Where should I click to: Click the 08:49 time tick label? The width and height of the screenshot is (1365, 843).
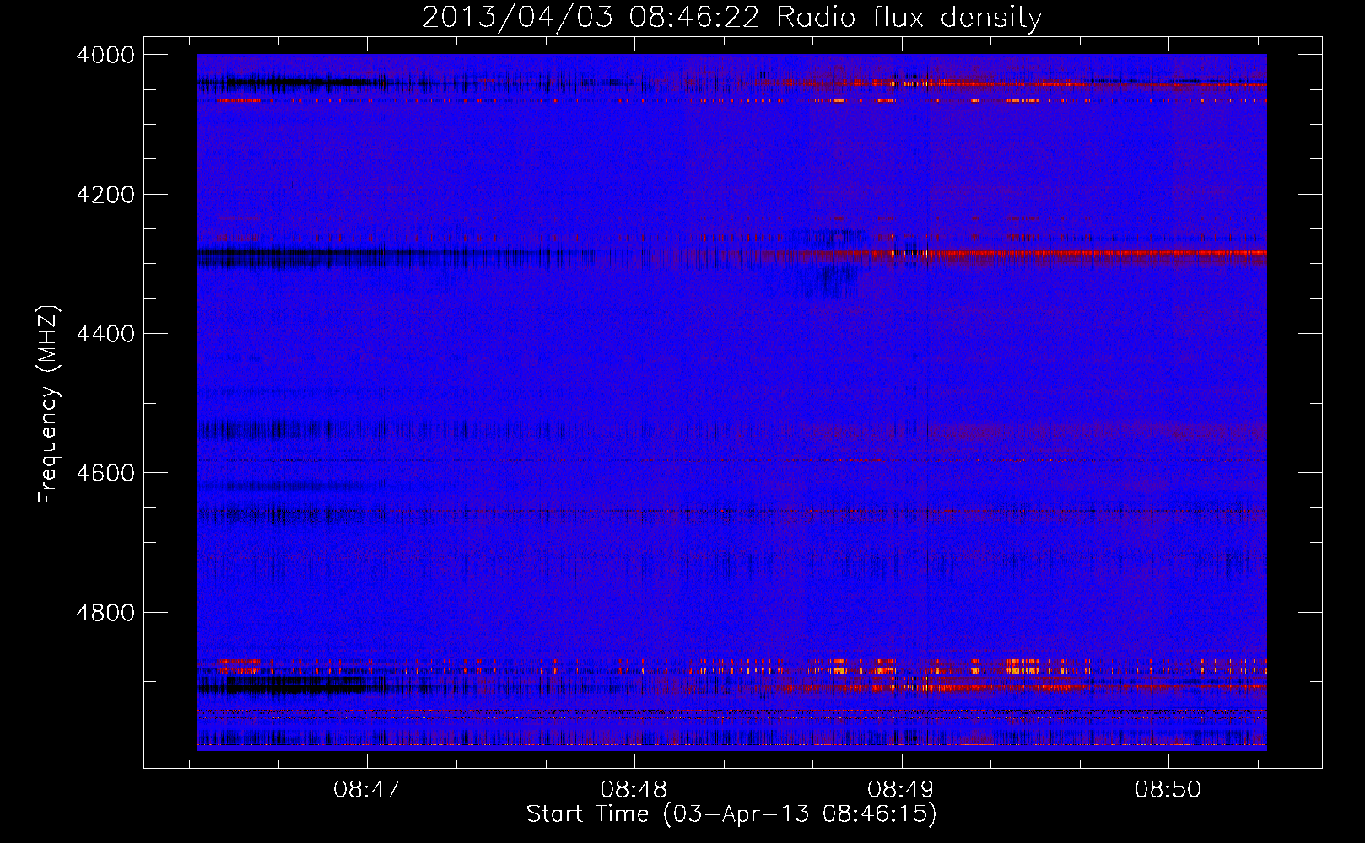tap(901, 790)
